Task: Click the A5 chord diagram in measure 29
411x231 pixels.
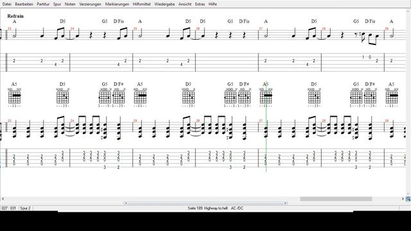Action: 392,98
